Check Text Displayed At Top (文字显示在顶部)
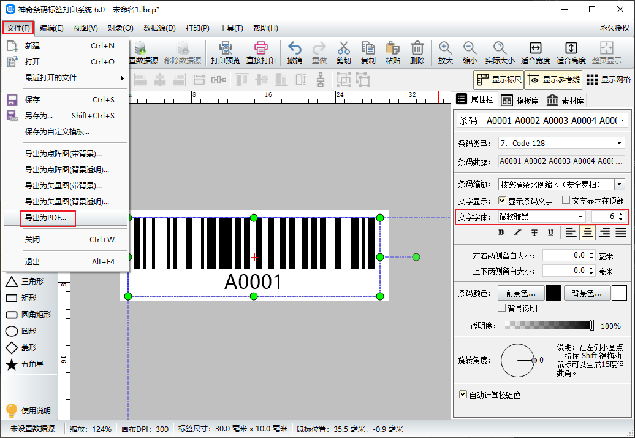 click(566, 200)
